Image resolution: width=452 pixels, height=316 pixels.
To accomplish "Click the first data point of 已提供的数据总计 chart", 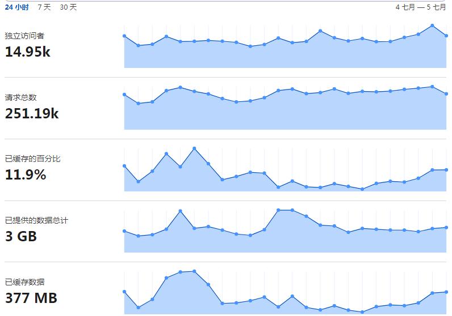I will [124, 231].
